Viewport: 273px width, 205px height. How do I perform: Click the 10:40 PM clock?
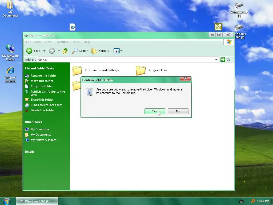(x=263, y=201)
